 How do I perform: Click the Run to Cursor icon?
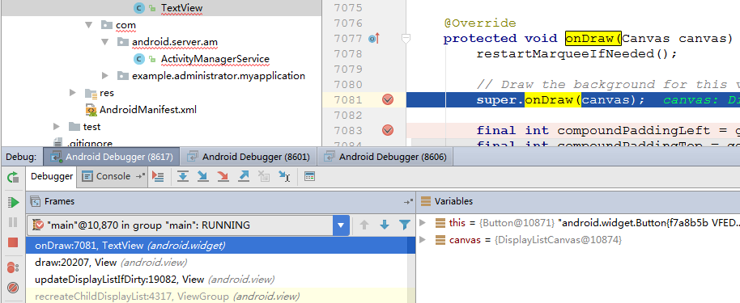click(284, 177)
